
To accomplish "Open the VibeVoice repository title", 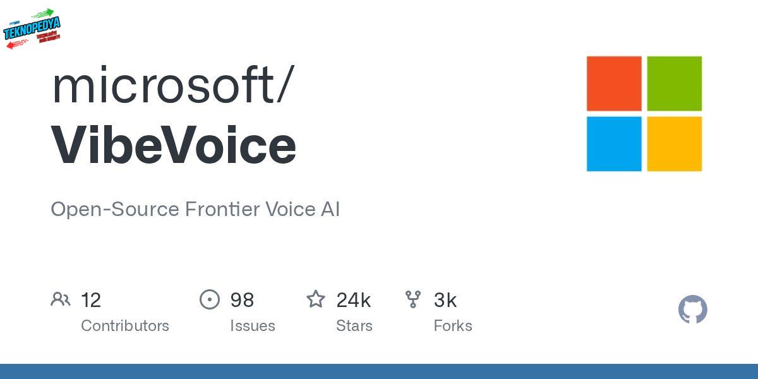I will click(174, 145).
